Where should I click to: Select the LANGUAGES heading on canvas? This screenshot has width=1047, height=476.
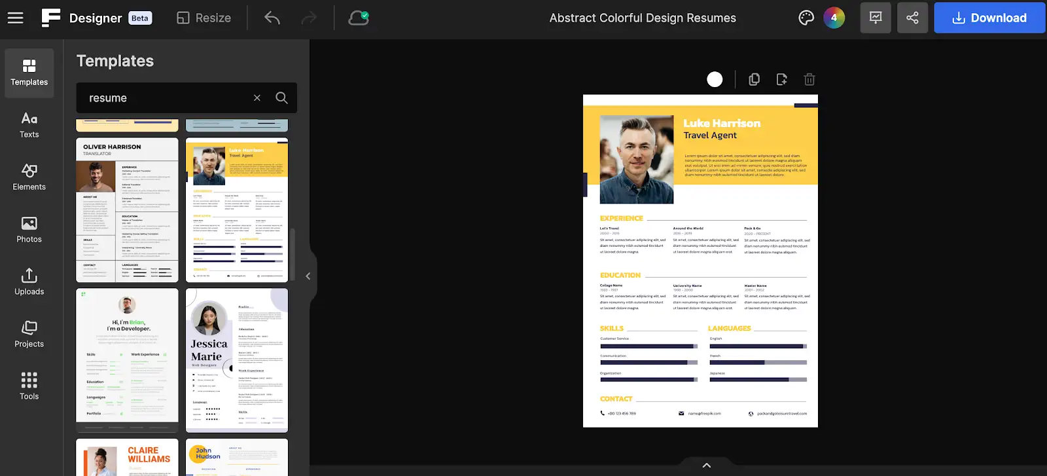(x=730, y=328)
